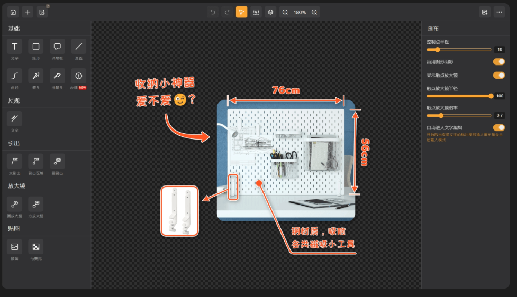Toggle 自动进入文字编辑 auto text editing
Screen dimensions: 517x297
[x=498, y=127]
